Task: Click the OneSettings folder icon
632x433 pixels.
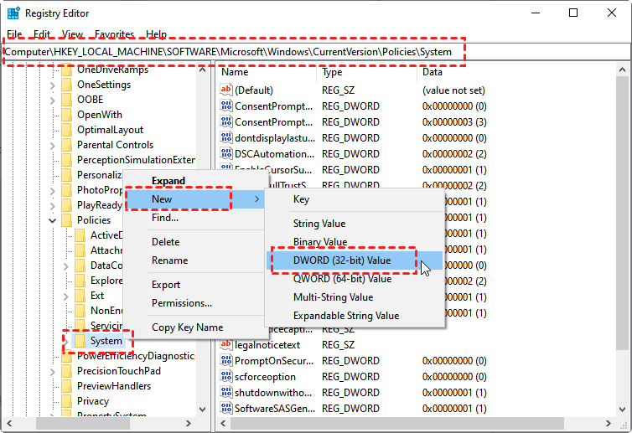Action: point(66,85)
